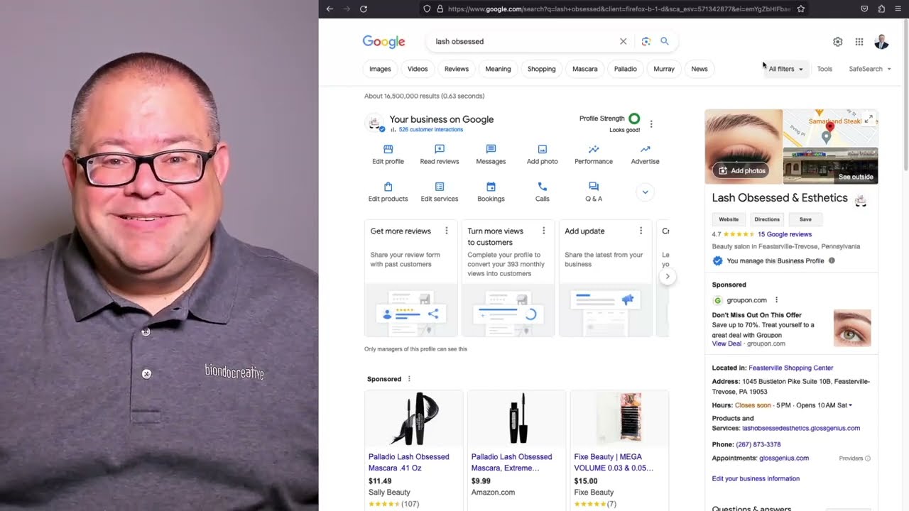
Task: Open the Google account profile picture
Action: [881, 42]
